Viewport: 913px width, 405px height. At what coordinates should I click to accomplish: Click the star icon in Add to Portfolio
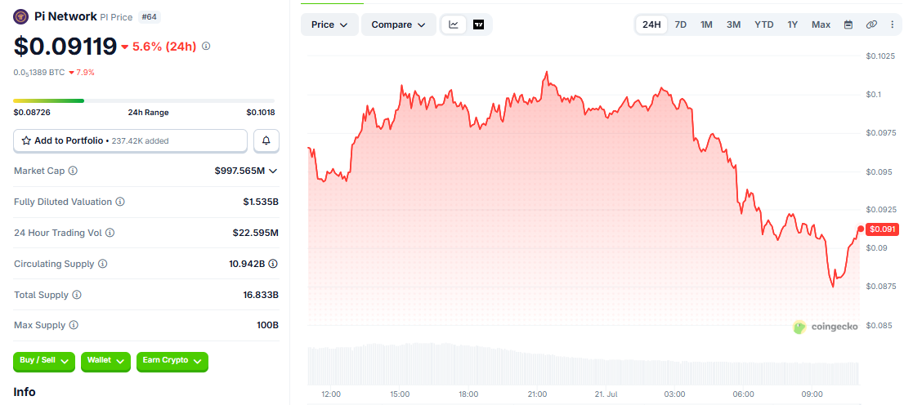26,140
